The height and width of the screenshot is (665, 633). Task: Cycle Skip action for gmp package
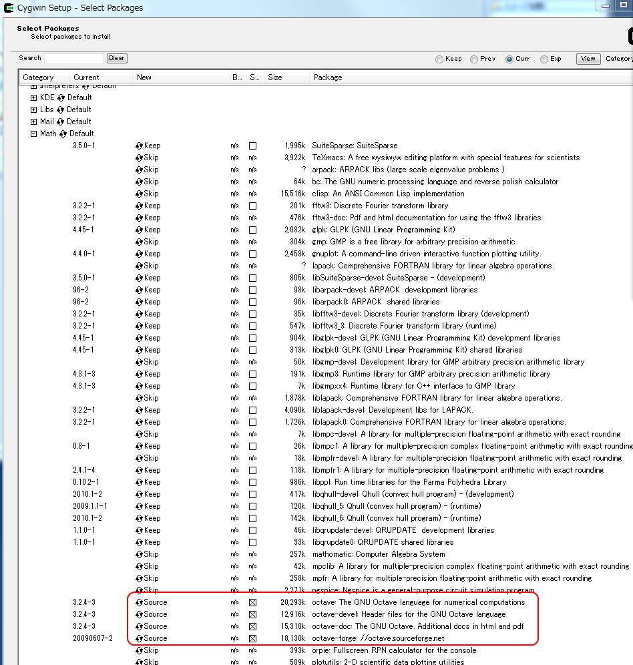(139, 242)
